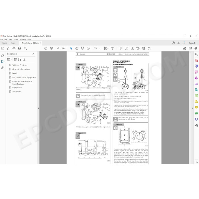Click the Save file icon

pyautogui.click(x=3, y=48)
